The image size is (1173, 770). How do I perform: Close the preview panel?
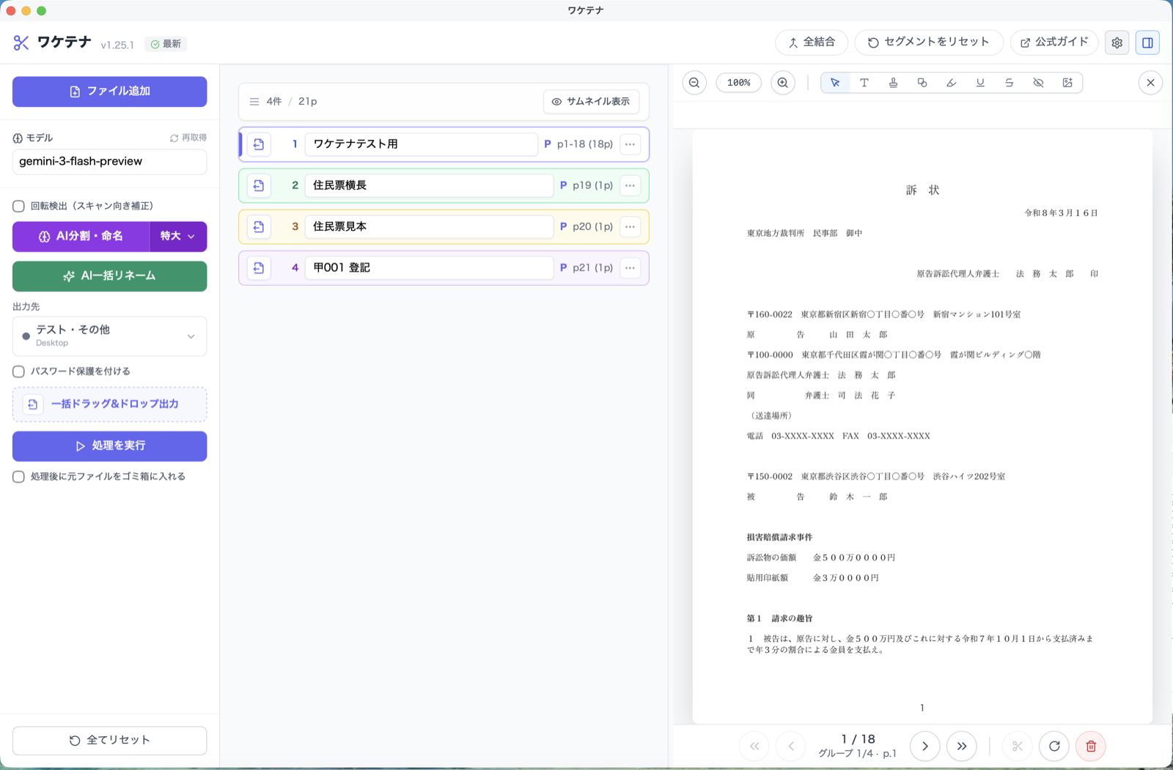[1150, 83]
